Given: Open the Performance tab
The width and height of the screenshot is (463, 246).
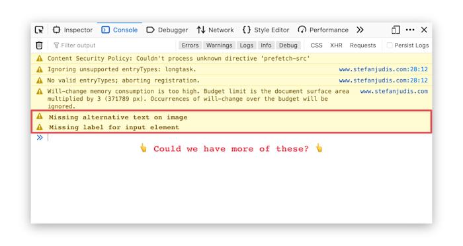Looking at the screenshot, I should coord(323,30).
